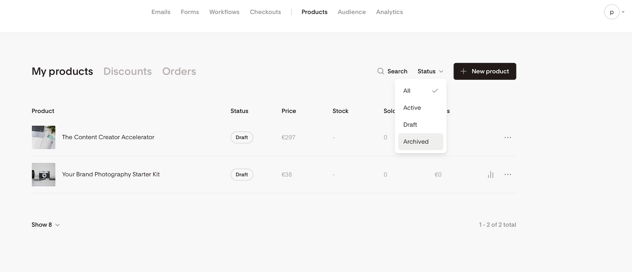Image resolution: width=632 pixels, height=272 pixels.
Task: Switch to the Orders tab
Action: point(179,71)
